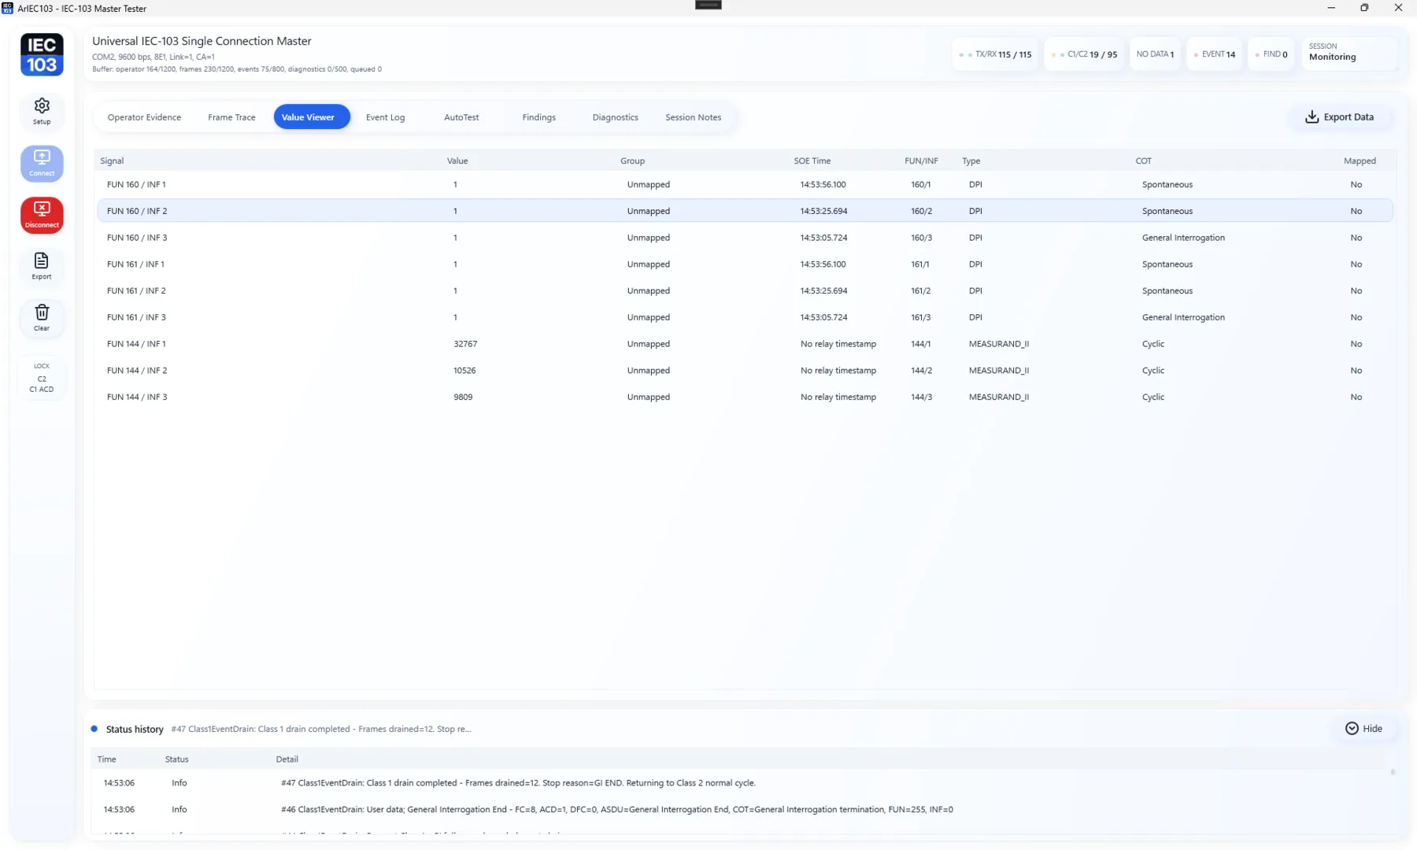Select the FUN 160 / INF 1 row

[745, 184]
